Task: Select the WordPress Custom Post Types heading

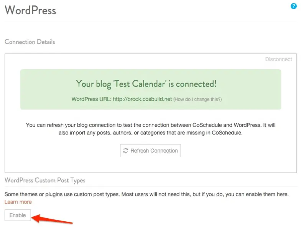Action: (x=45, y=180)
